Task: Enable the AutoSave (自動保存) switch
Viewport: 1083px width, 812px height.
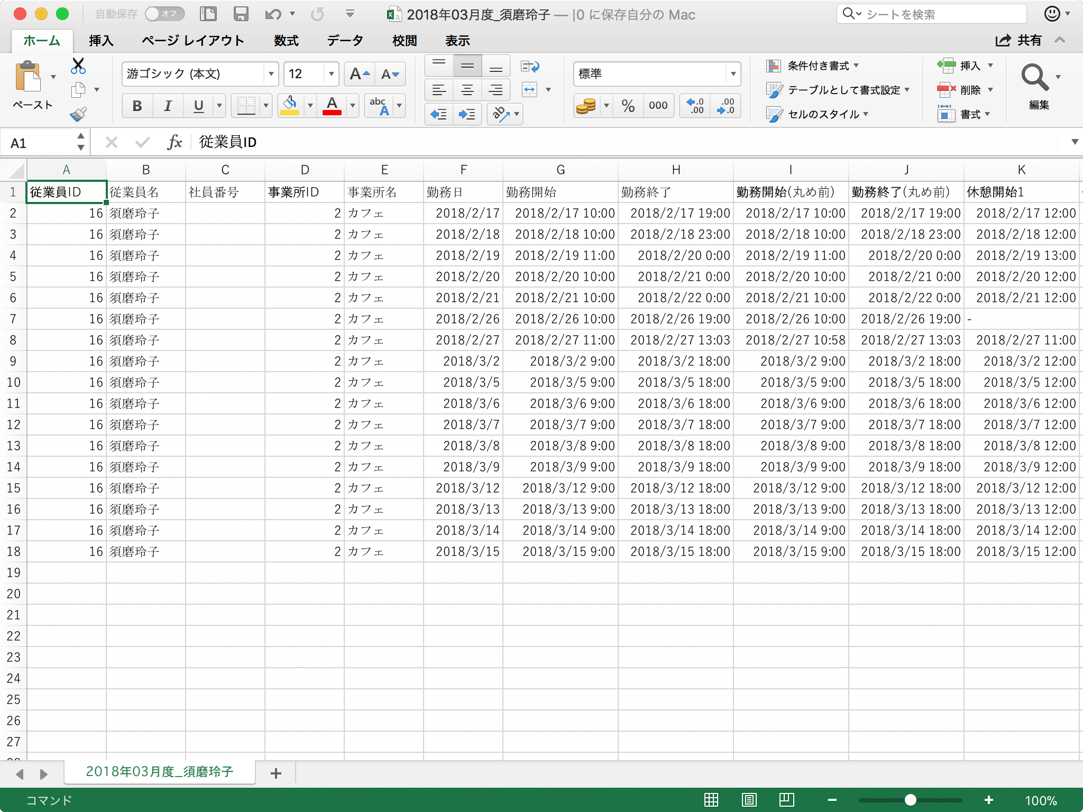Action: tap(164, 14)
